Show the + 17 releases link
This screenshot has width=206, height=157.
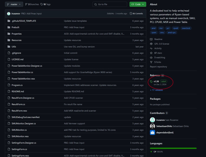pyautogui.click(x=156, y=90)
